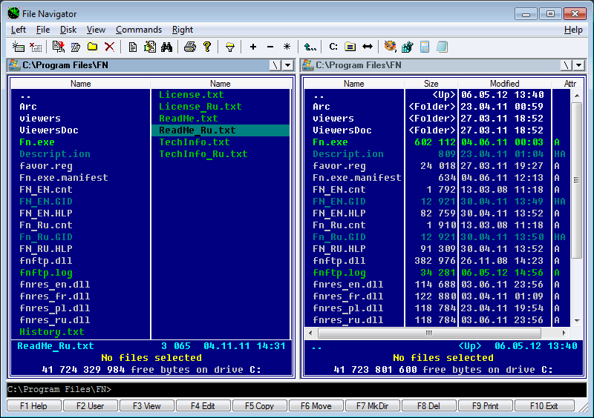Click right panel scroll down arrow

(x=577, y=321)
